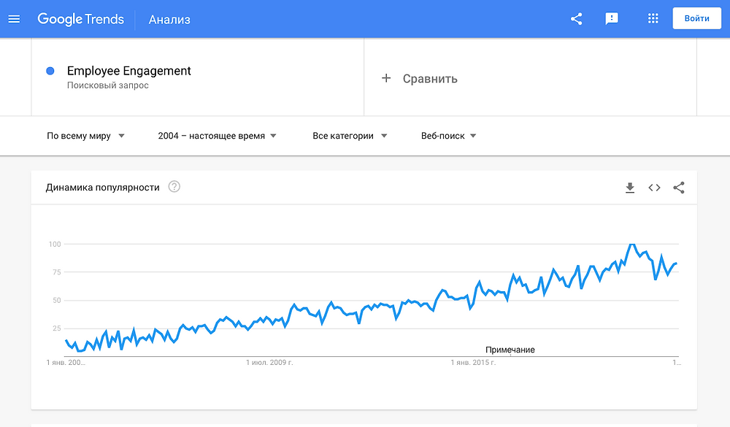Open the hamburger main menu
730x427 pixels.
[14, 19]
